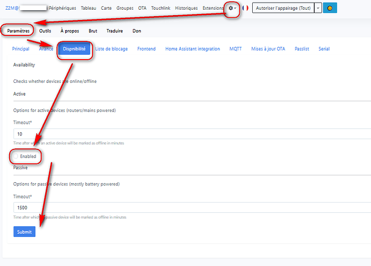Click the blue smiley face button
The image size is (371, 266).
point(330,9)
